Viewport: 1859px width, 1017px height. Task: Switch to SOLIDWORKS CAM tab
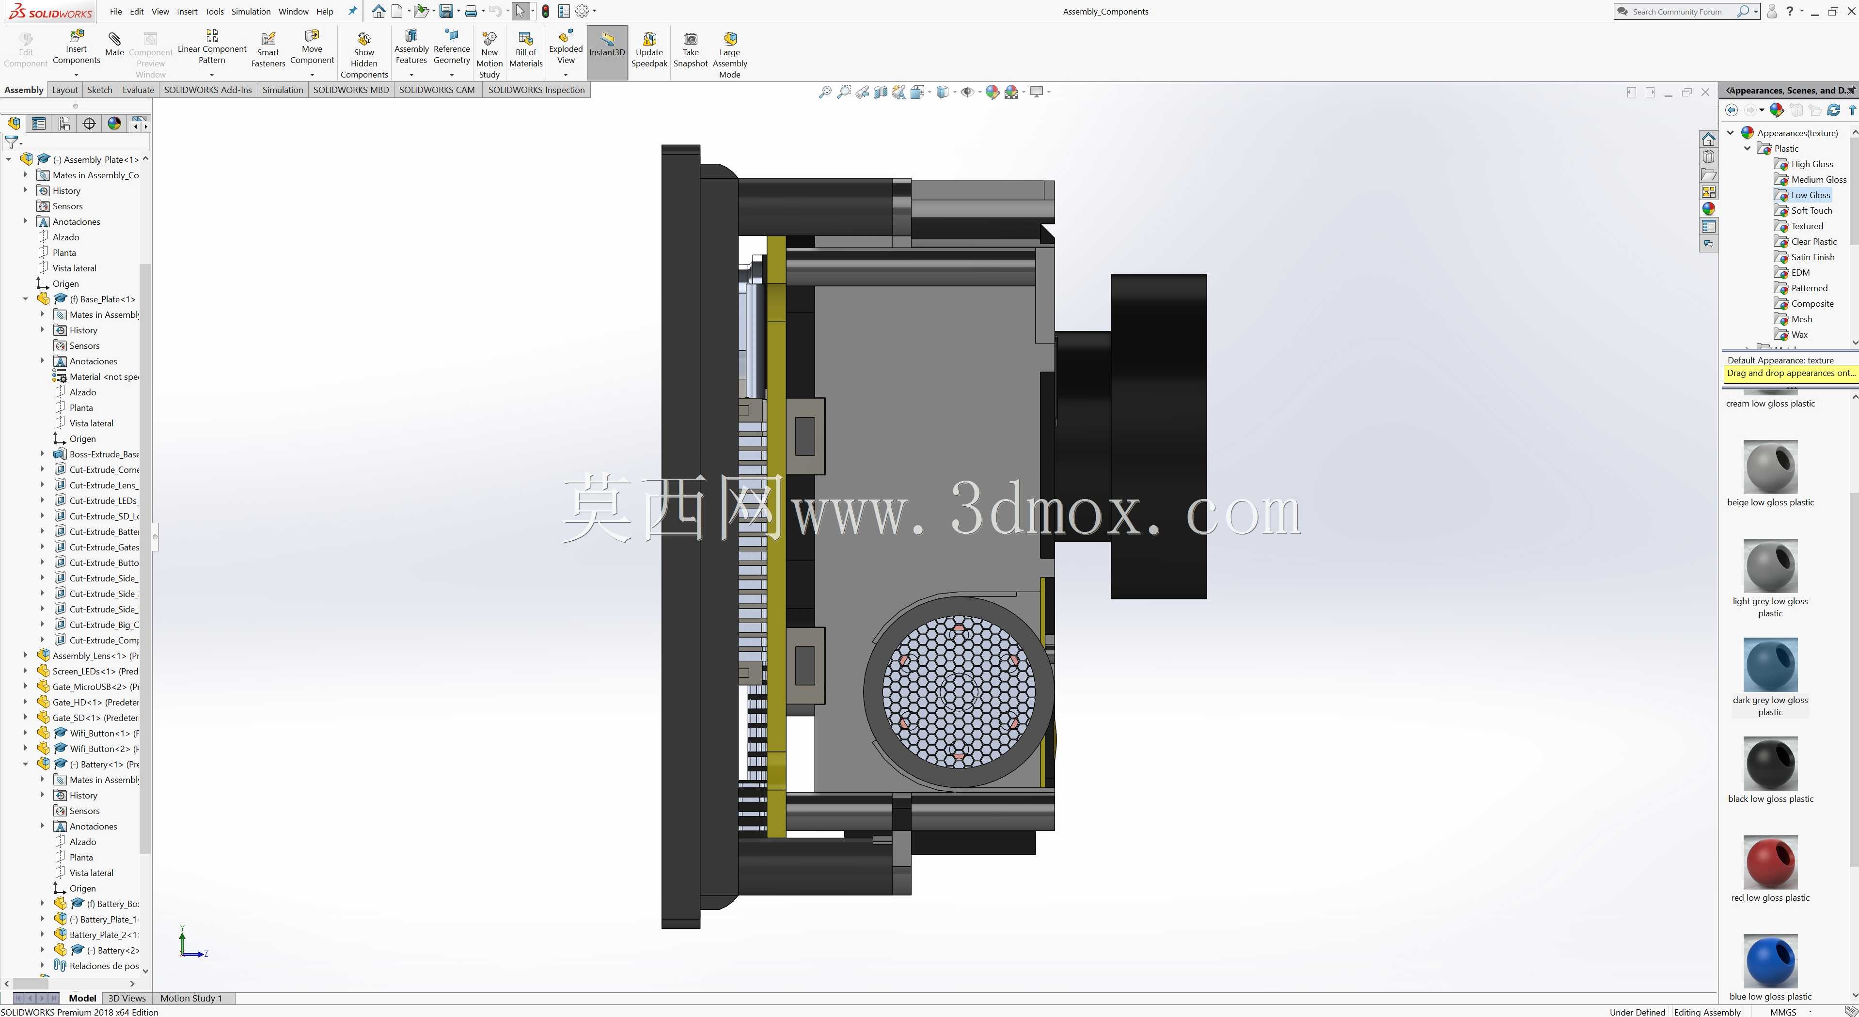pos(437,90)
